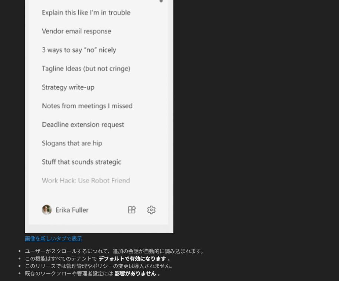Select 'Explain this like I'm in trouble' chat
The height and width of the screenshot is (281, 339).
[86, 13]
